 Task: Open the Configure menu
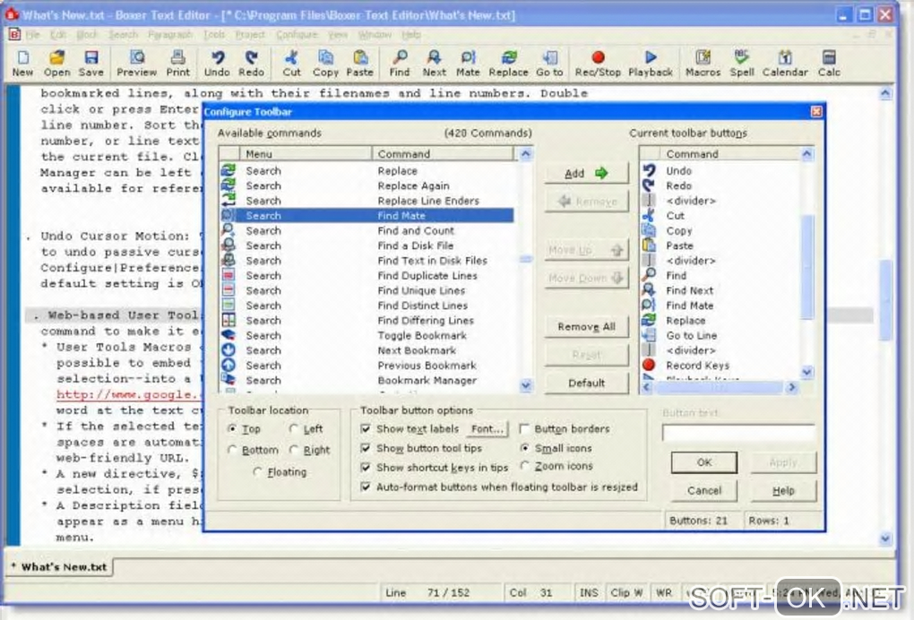pyautogui.click(x=297, y=35)
